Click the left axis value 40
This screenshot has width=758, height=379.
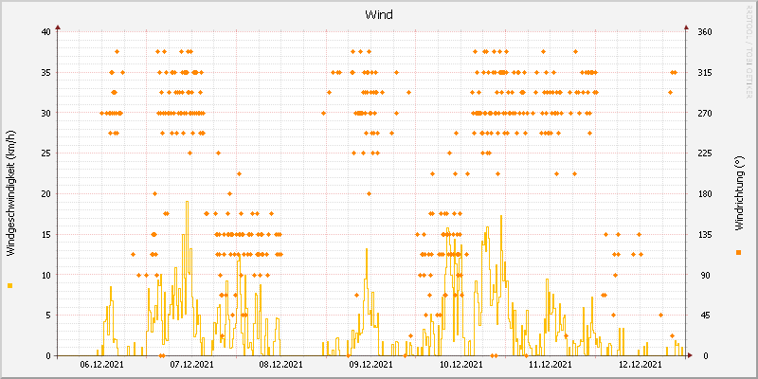[45, 32]
